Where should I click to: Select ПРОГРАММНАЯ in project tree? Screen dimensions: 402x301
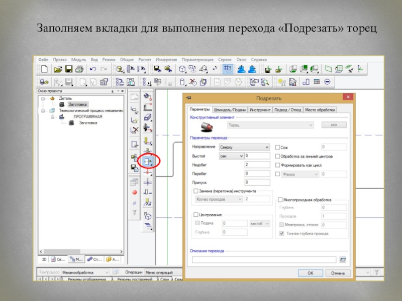[87, 116]
